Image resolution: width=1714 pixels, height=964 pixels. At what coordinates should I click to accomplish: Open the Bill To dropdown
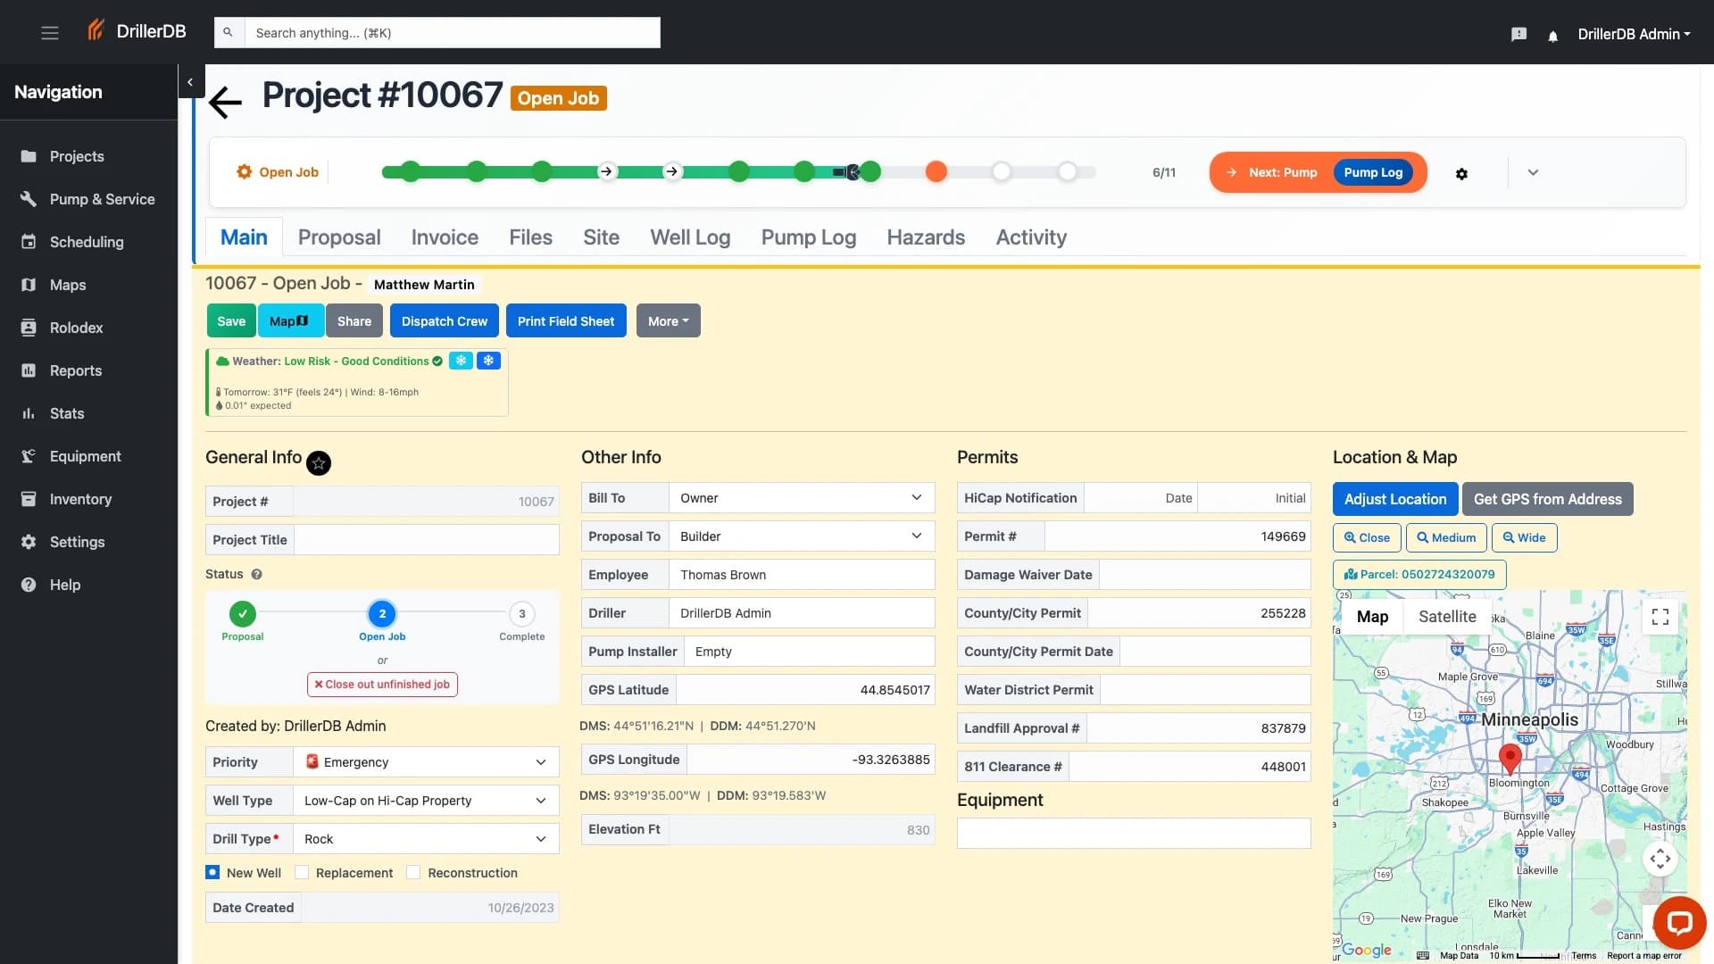point(801,497)
